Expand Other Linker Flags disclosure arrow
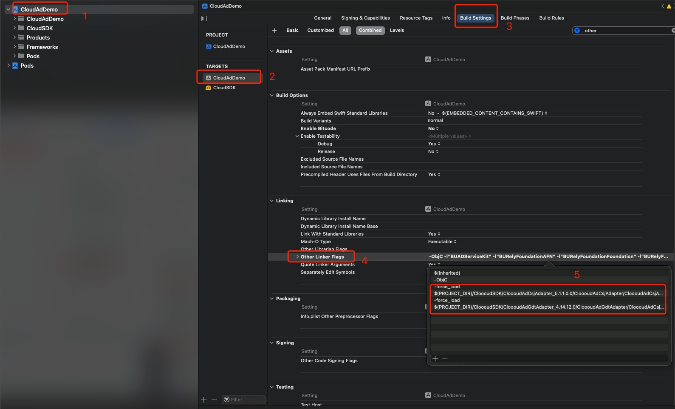This screenshot has height=409, width=675. pyautogui.click(x=297, y=257)
